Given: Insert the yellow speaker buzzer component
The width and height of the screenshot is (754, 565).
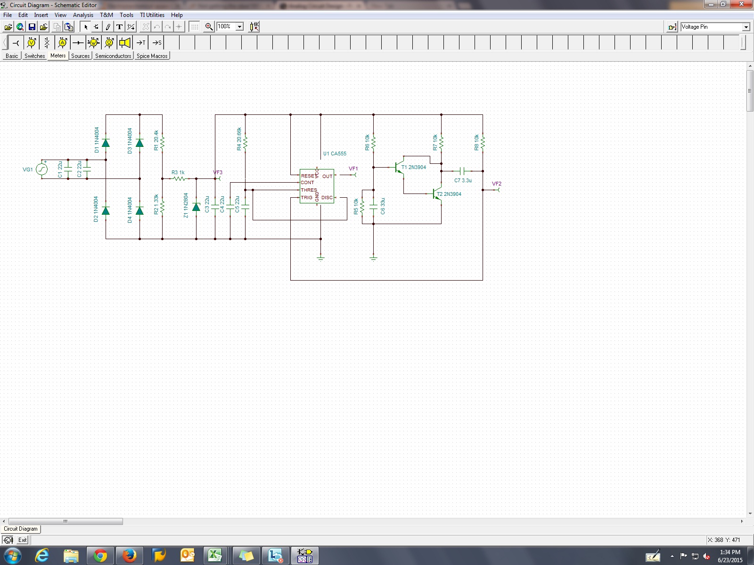Looking at the screenshot, I should point(125,43).
